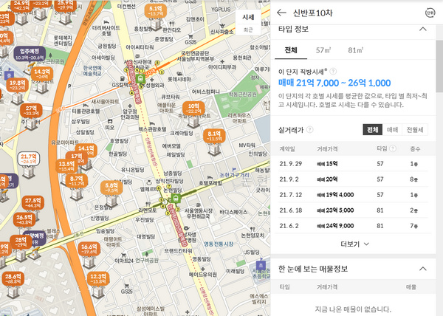This screenshot has height=316, width=443.
Task: Open the 27.5억 apartment price marker
Action: click(x=32, y=203)
